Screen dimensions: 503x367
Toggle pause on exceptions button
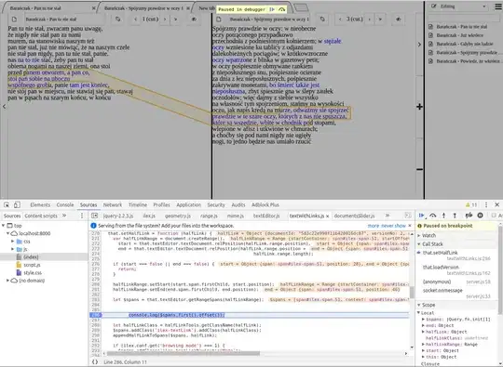coord(480,216)
